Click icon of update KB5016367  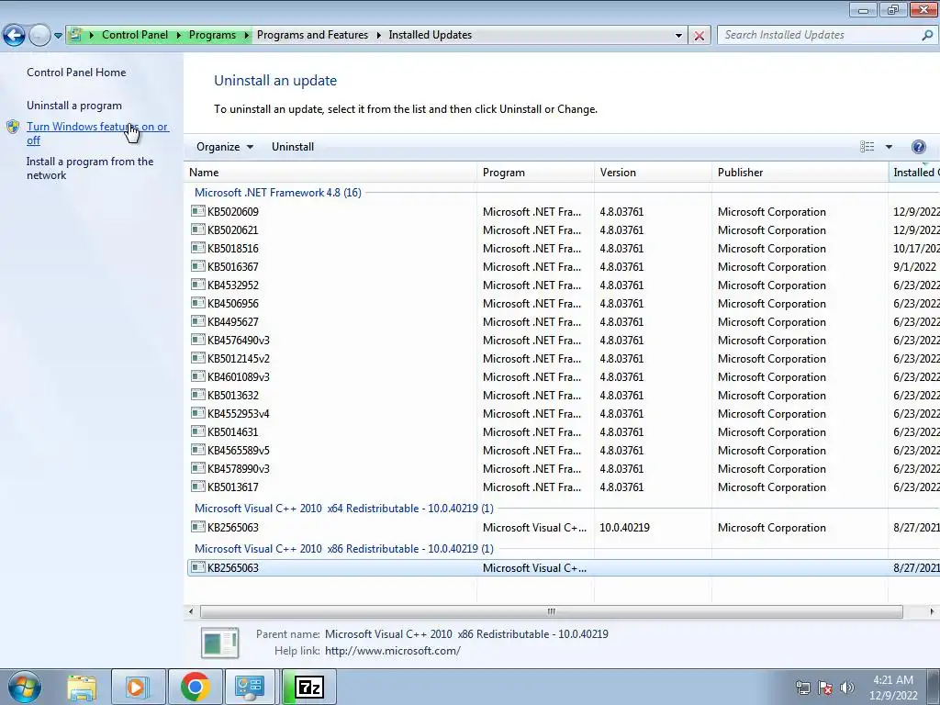coord(198,266)
